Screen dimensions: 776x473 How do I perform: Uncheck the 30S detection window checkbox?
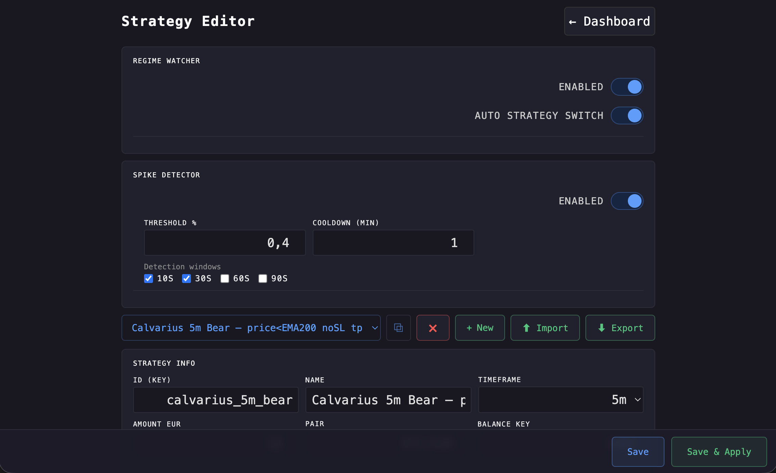(x=186, y=279)
